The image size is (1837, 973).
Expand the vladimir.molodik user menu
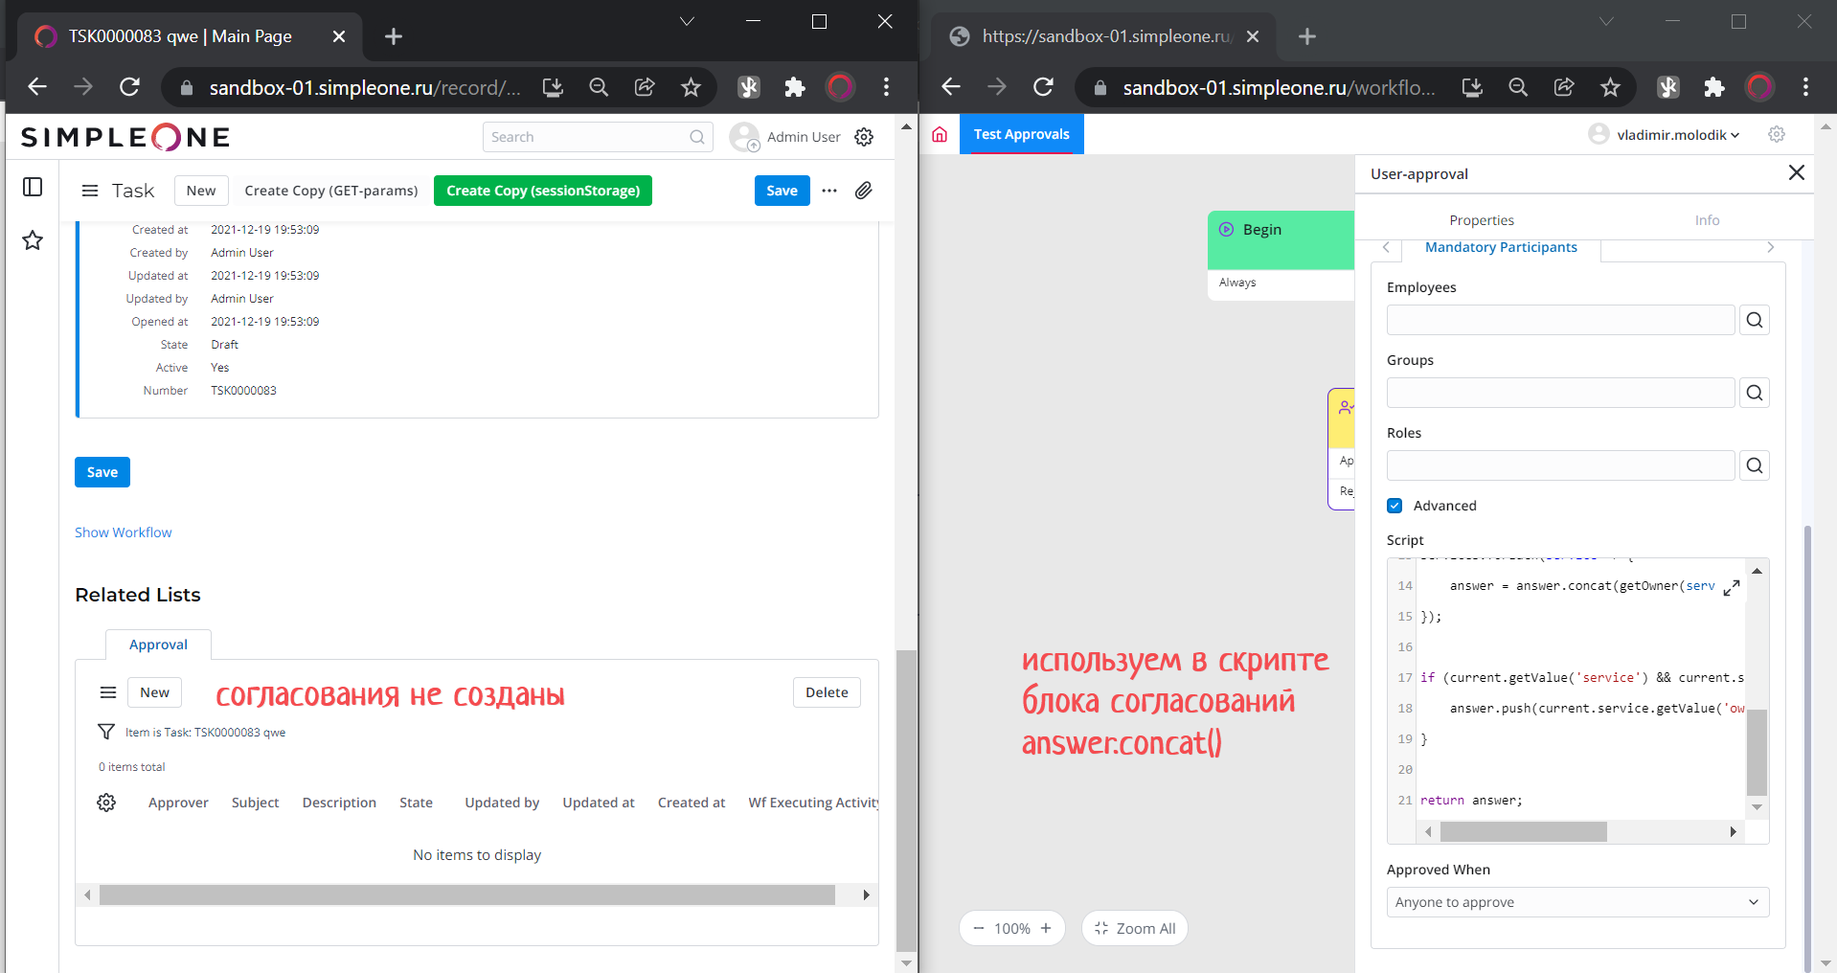click(x=1677, y=135)
